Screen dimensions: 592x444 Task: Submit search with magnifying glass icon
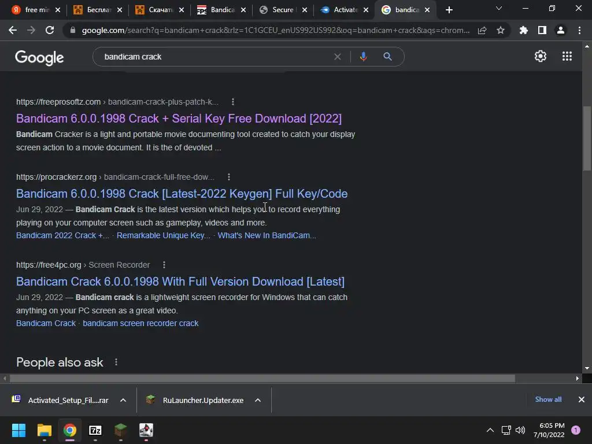[387, 57]
